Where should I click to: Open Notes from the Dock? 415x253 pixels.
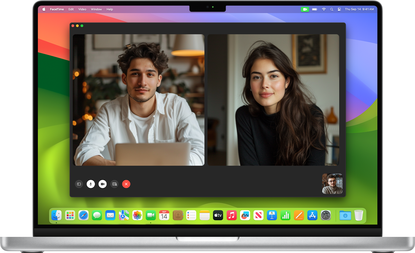click(205, 215)
